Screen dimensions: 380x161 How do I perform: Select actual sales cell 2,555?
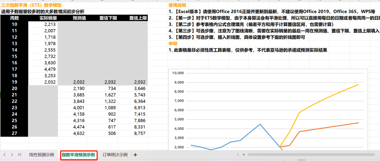coord(43,50)
